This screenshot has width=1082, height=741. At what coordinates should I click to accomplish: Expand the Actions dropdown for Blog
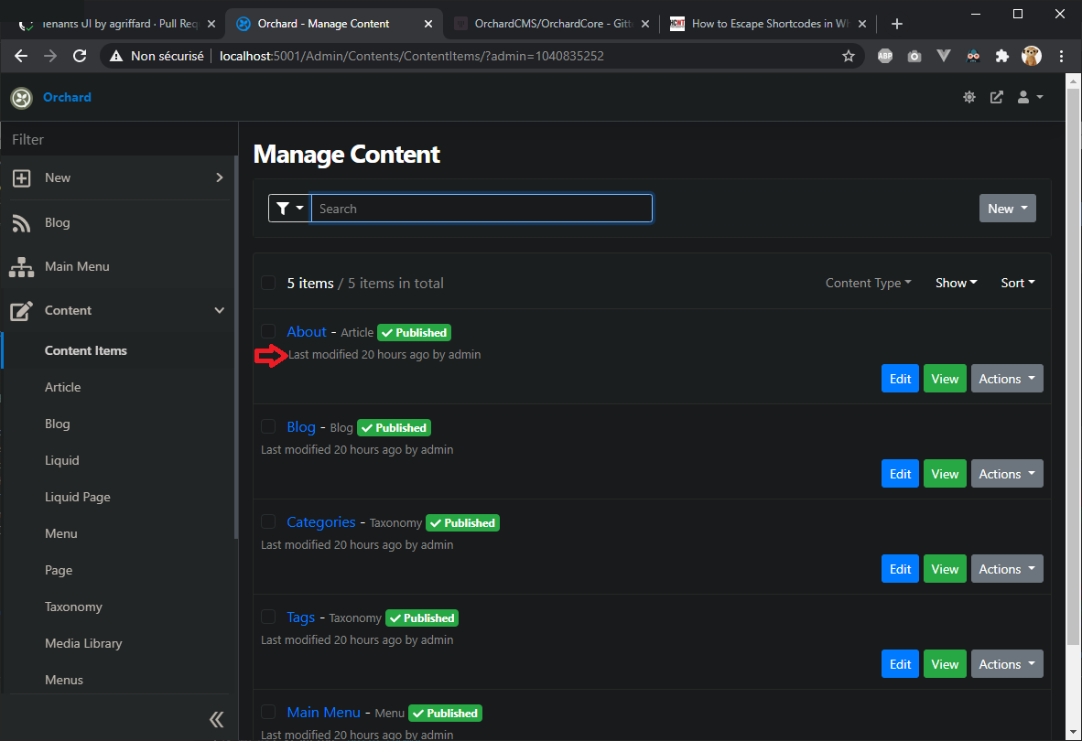(x=1007, y=473)
